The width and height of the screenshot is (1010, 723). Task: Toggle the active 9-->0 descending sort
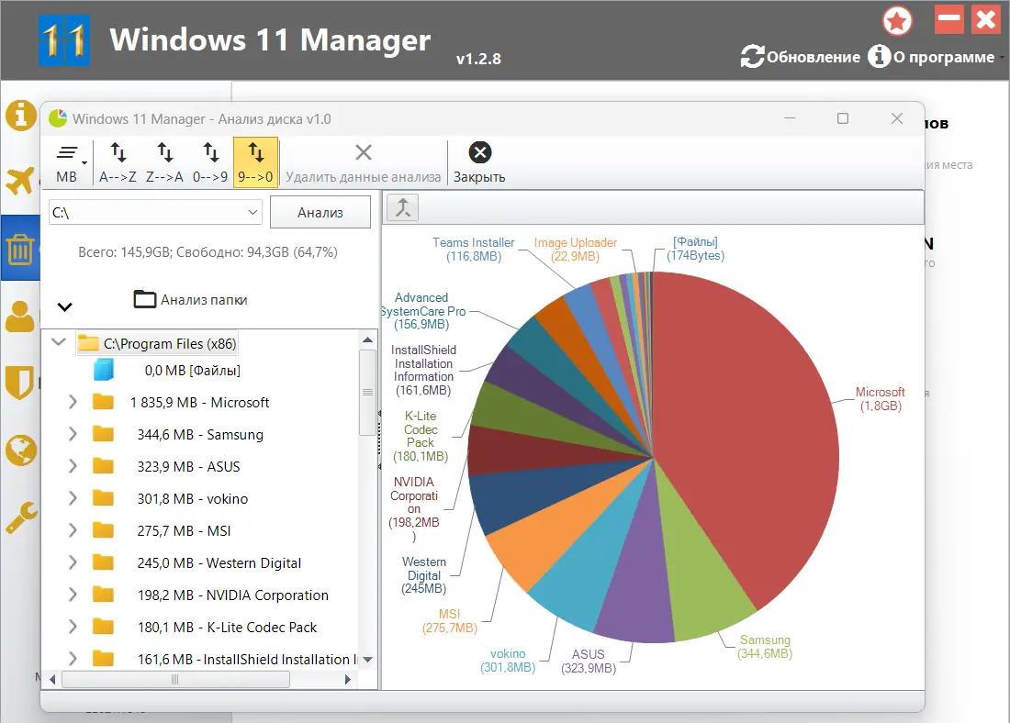[x=256, y=162]
